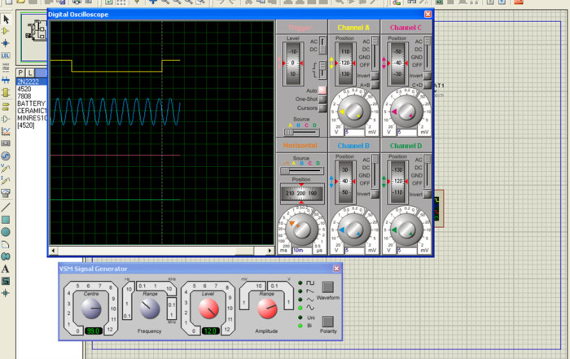This screenshot has height=359, width=570.
Task: Toggle the oscilloscope Auto trigger button
Action: [322, 90]
